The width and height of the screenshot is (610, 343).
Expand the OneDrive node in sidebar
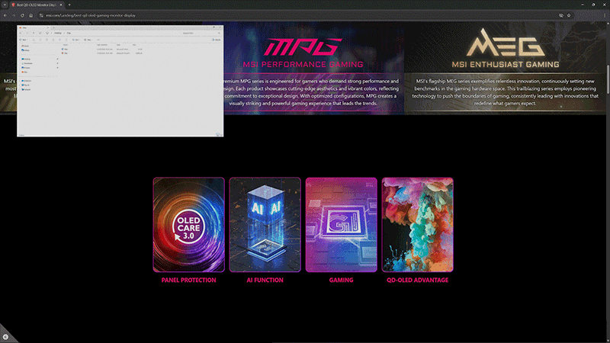click(20, 81)
